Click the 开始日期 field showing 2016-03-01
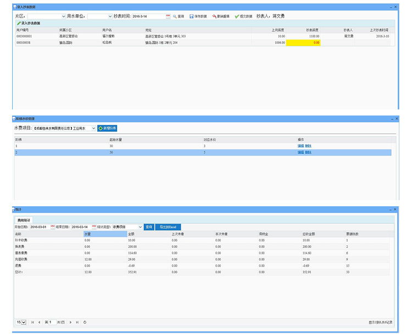The image size is (412, 336). tap(40, 227)
